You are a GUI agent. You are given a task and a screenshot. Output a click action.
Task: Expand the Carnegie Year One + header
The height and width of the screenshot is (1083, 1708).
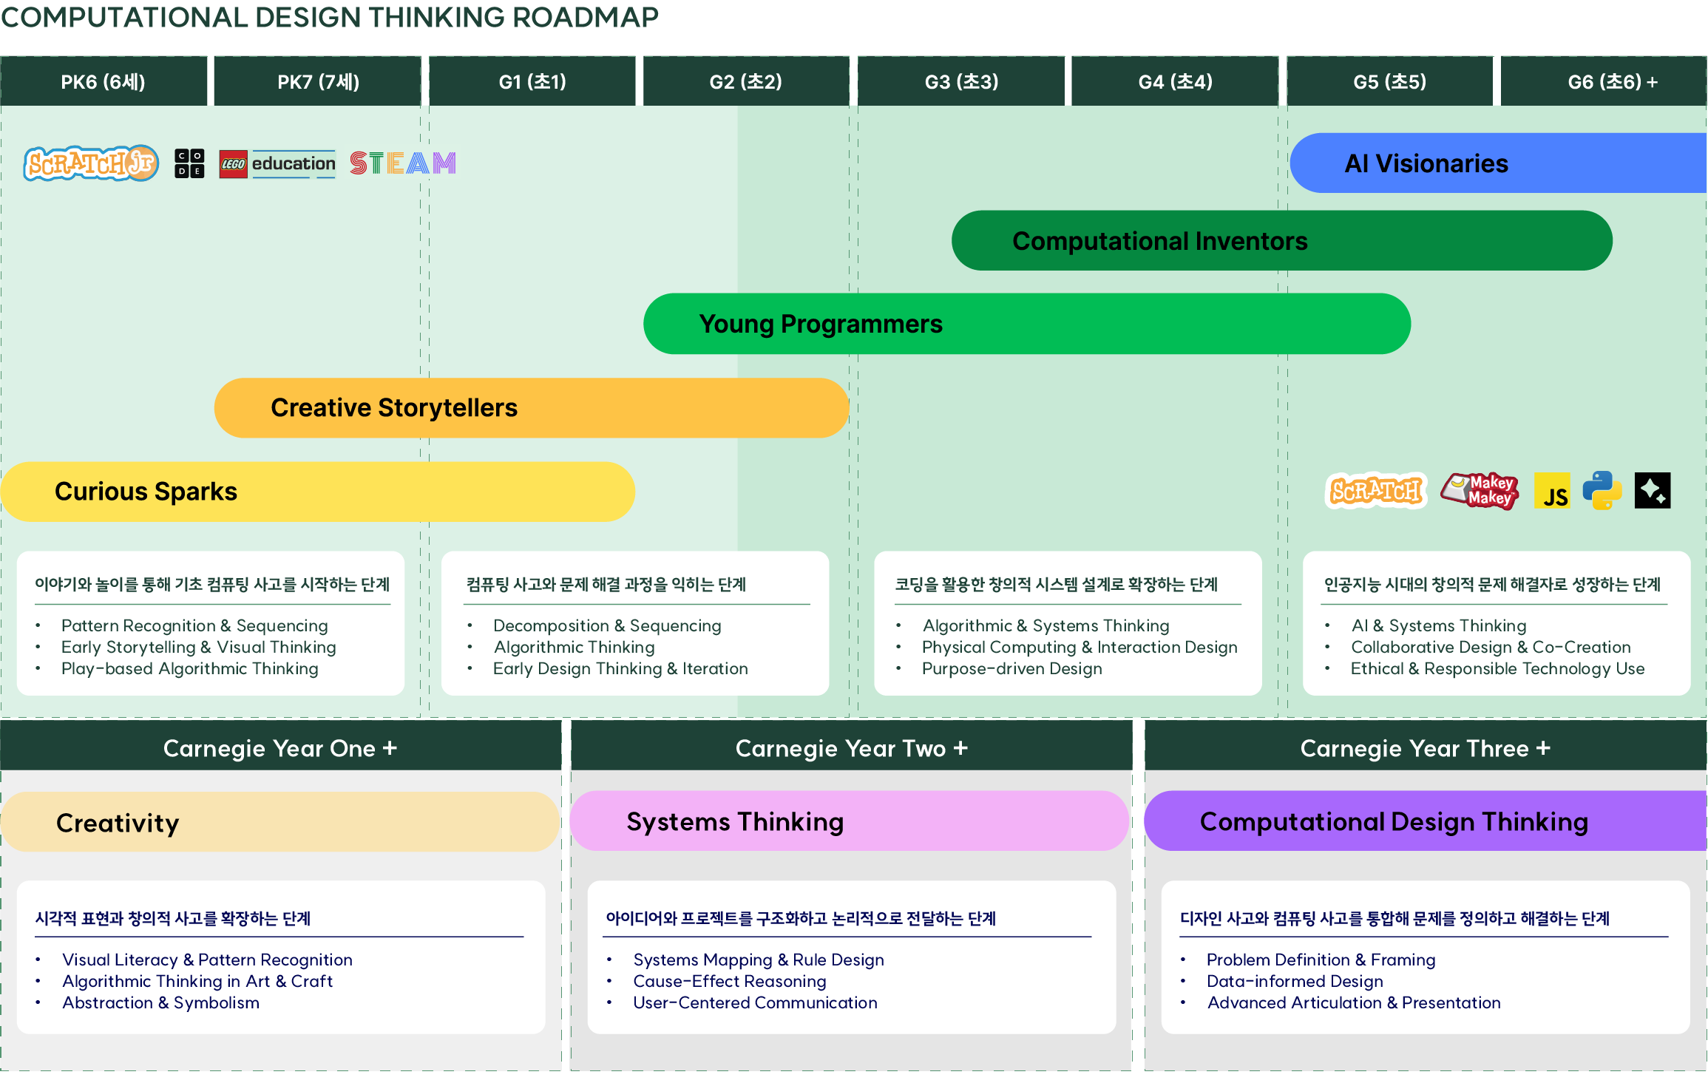click(280, 748)
